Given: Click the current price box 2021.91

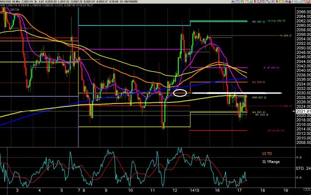Looking at the screenshot, I should [303, 111].
